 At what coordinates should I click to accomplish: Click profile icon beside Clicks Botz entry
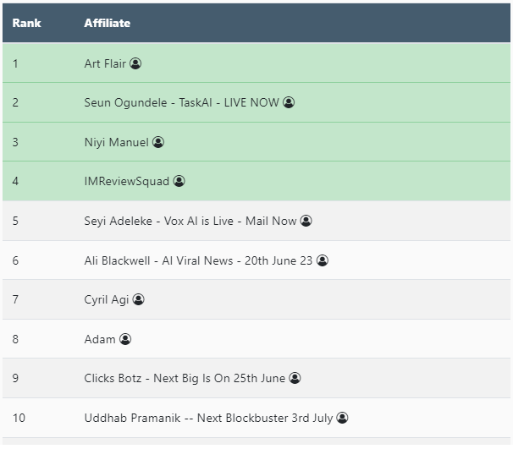[x=295, y=378]
